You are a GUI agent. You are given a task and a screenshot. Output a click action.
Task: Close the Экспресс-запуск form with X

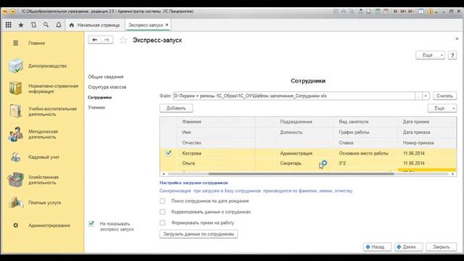pos(457,38)
